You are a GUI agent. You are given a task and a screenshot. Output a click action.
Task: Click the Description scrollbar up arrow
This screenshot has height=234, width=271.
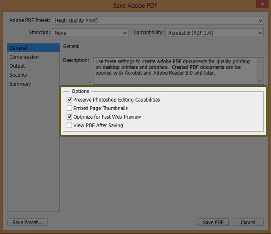click(x=260, y=61)
